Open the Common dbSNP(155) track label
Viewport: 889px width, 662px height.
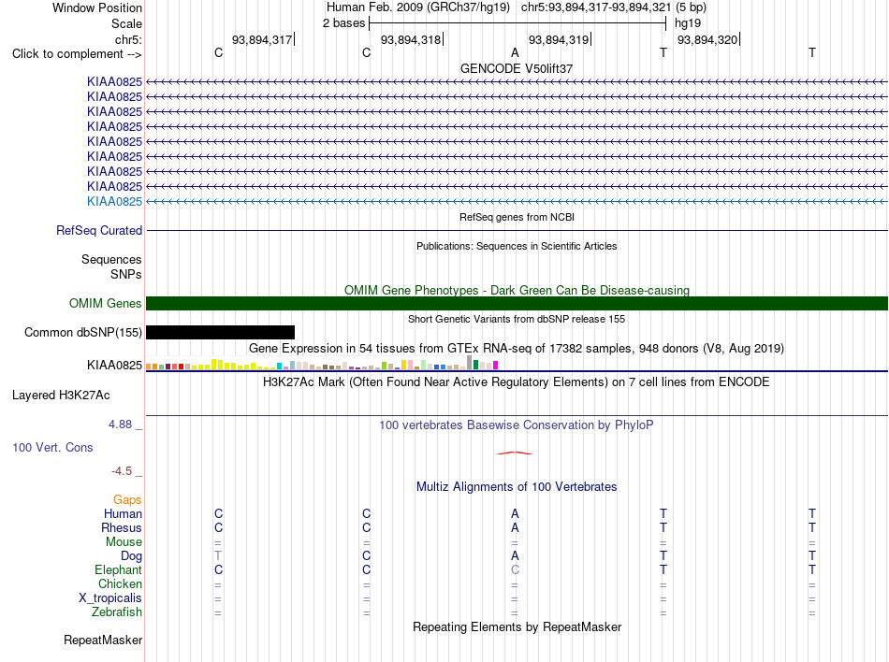[x=83, y=333]
